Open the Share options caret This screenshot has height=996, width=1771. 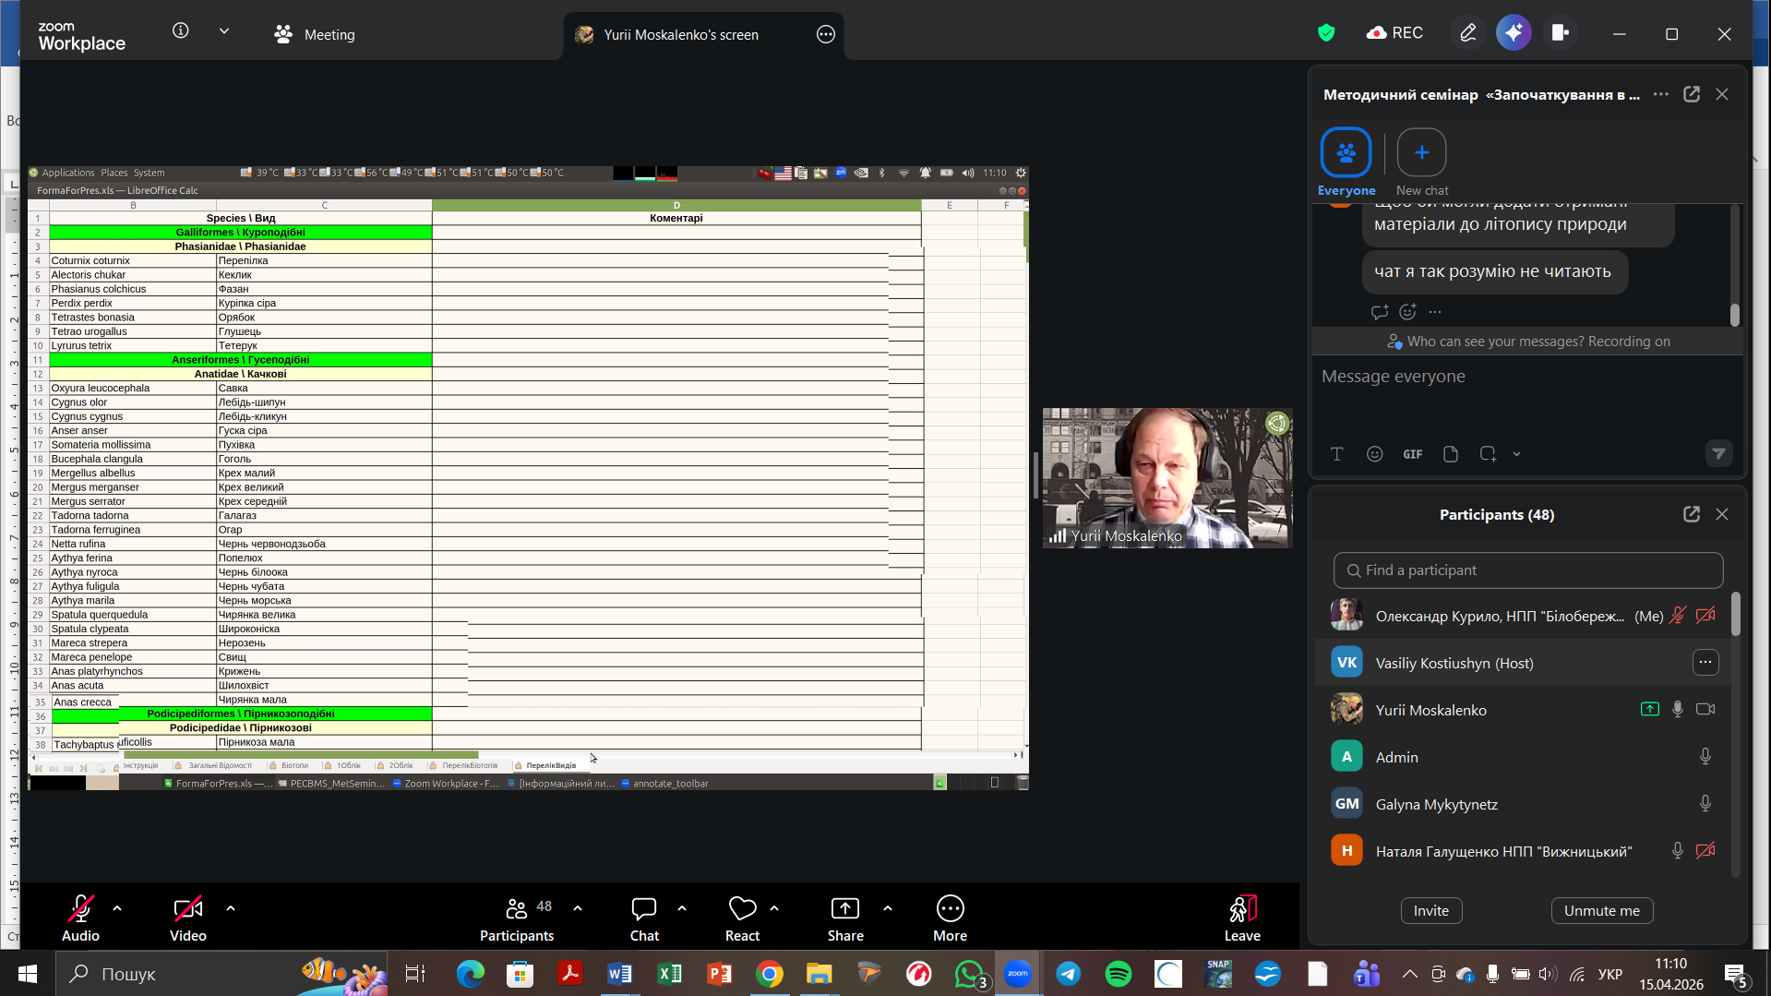pyautogui.click(x=888, y=908)
